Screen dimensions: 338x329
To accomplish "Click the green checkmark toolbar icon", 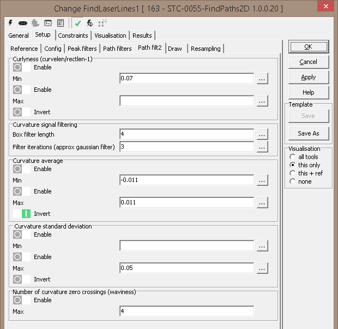I will point(78,23).
